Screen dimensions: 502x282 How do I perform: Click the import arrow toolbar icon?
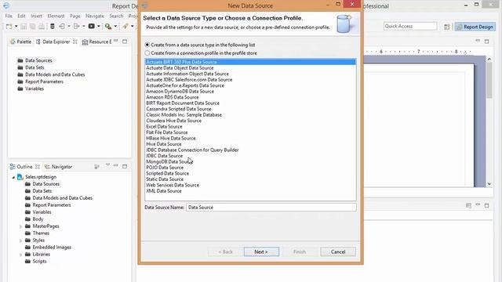61,27
